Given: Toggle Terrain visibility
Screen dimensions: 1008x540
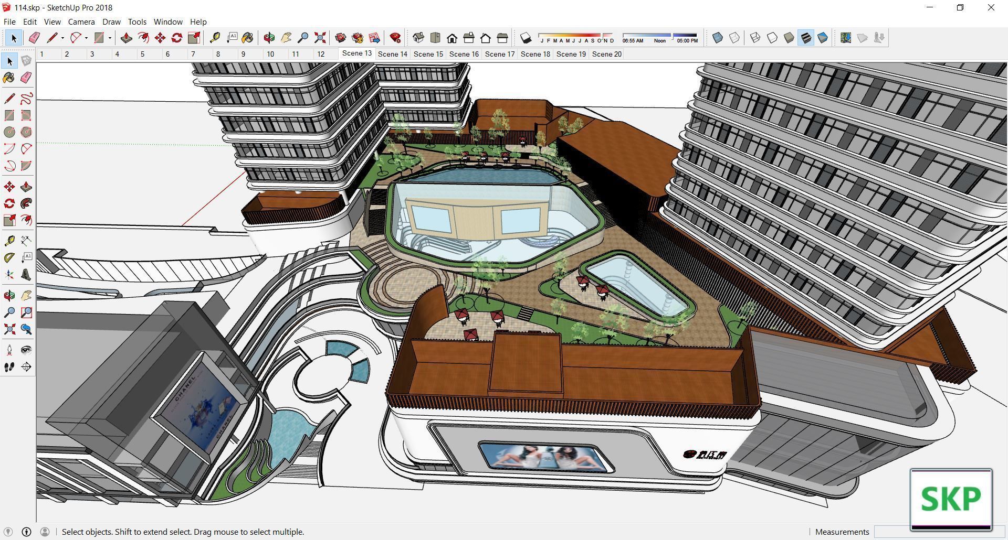Looking at the screenshot, I should [x=863, y=38].
